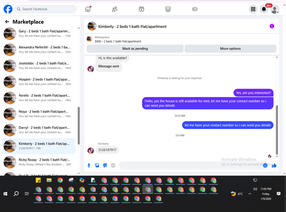Image resolution: width=286 pixels, height=212 pixels.
Task: Click Kimberly's avatar beside phone number message
Action: (x=90, y=150)
